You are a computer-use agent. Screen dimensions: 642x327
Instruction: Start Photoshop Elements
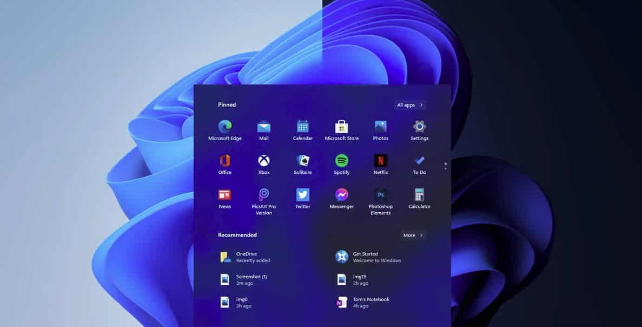click(380, 194)
